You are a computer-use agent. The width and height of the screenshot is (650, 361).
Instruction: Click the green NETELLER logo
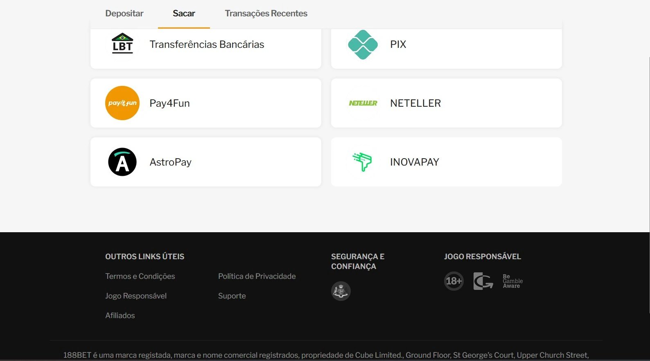click(363, 103)
